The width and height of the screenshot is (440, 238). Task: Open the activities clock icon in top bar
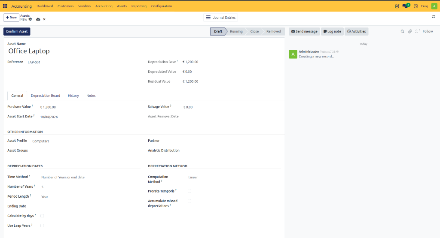point(416,6)
